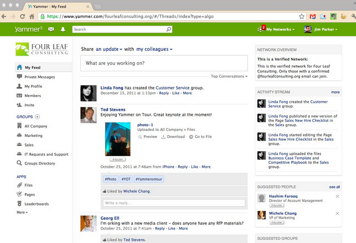Click the #YOT hashtag
The height and width of the screenshot is (243, 356).
pos(126,179)
